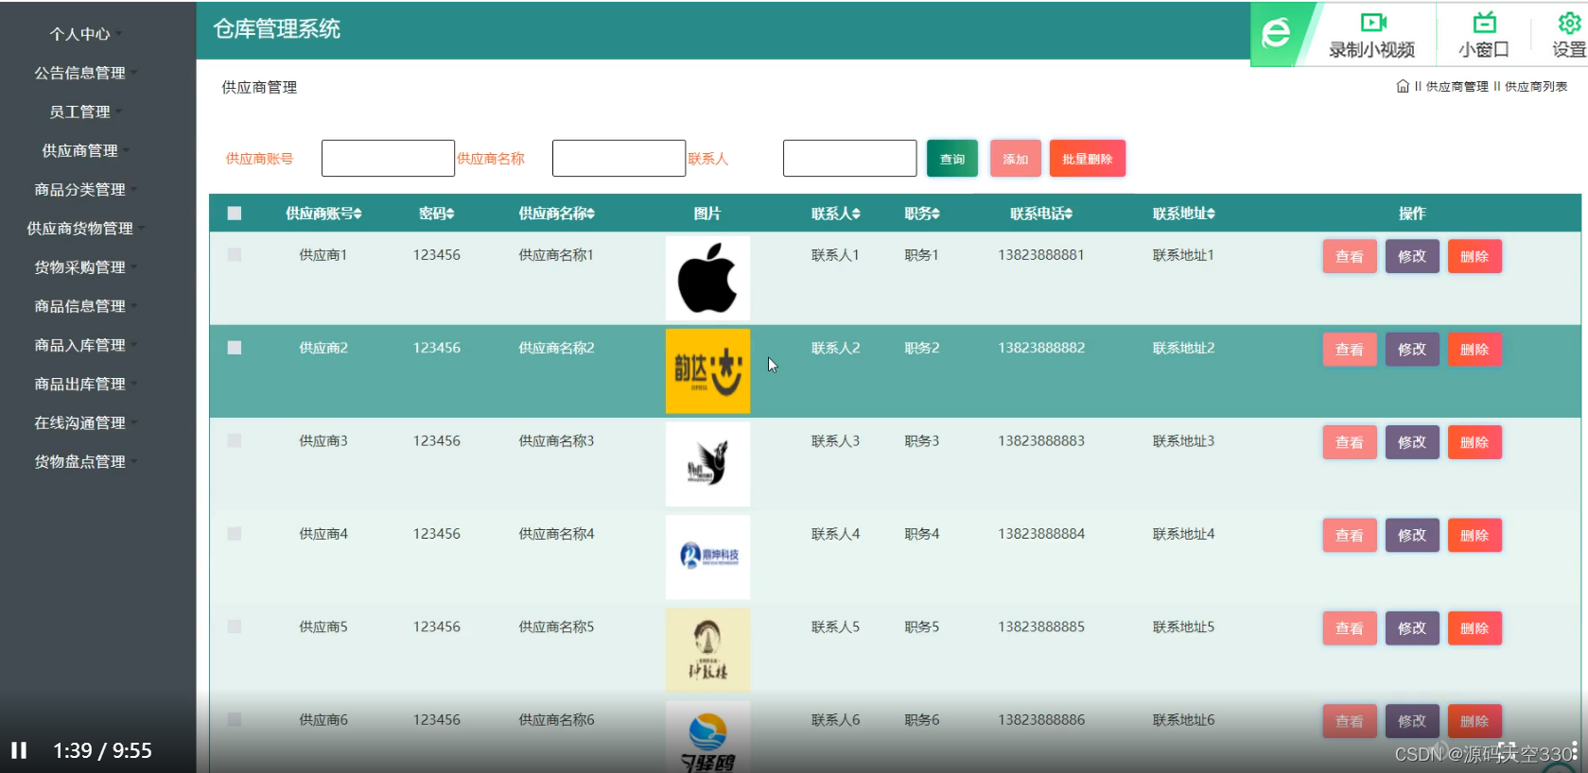Screen dimensions: 1588x773
Task: Open the tower logo image of 供应商5
Action: tap(707, 650)
